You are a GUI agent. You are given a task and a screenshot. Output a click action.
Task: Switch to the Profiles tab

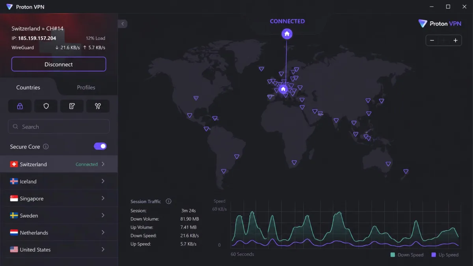point(86,87)
